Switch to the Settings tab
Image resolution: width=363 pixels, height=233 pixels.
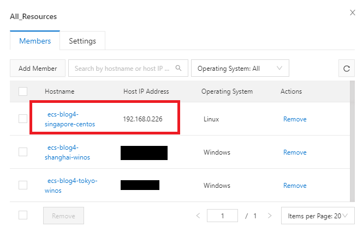click(x=82, y=41)
